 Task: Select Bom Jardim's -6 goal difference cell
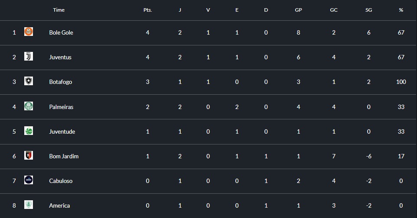coord(368,156)
